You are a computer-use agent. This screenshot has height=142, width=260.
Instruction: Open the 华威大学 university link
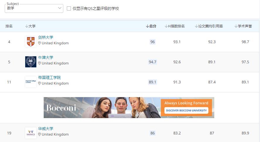click(x=46, y=129)
